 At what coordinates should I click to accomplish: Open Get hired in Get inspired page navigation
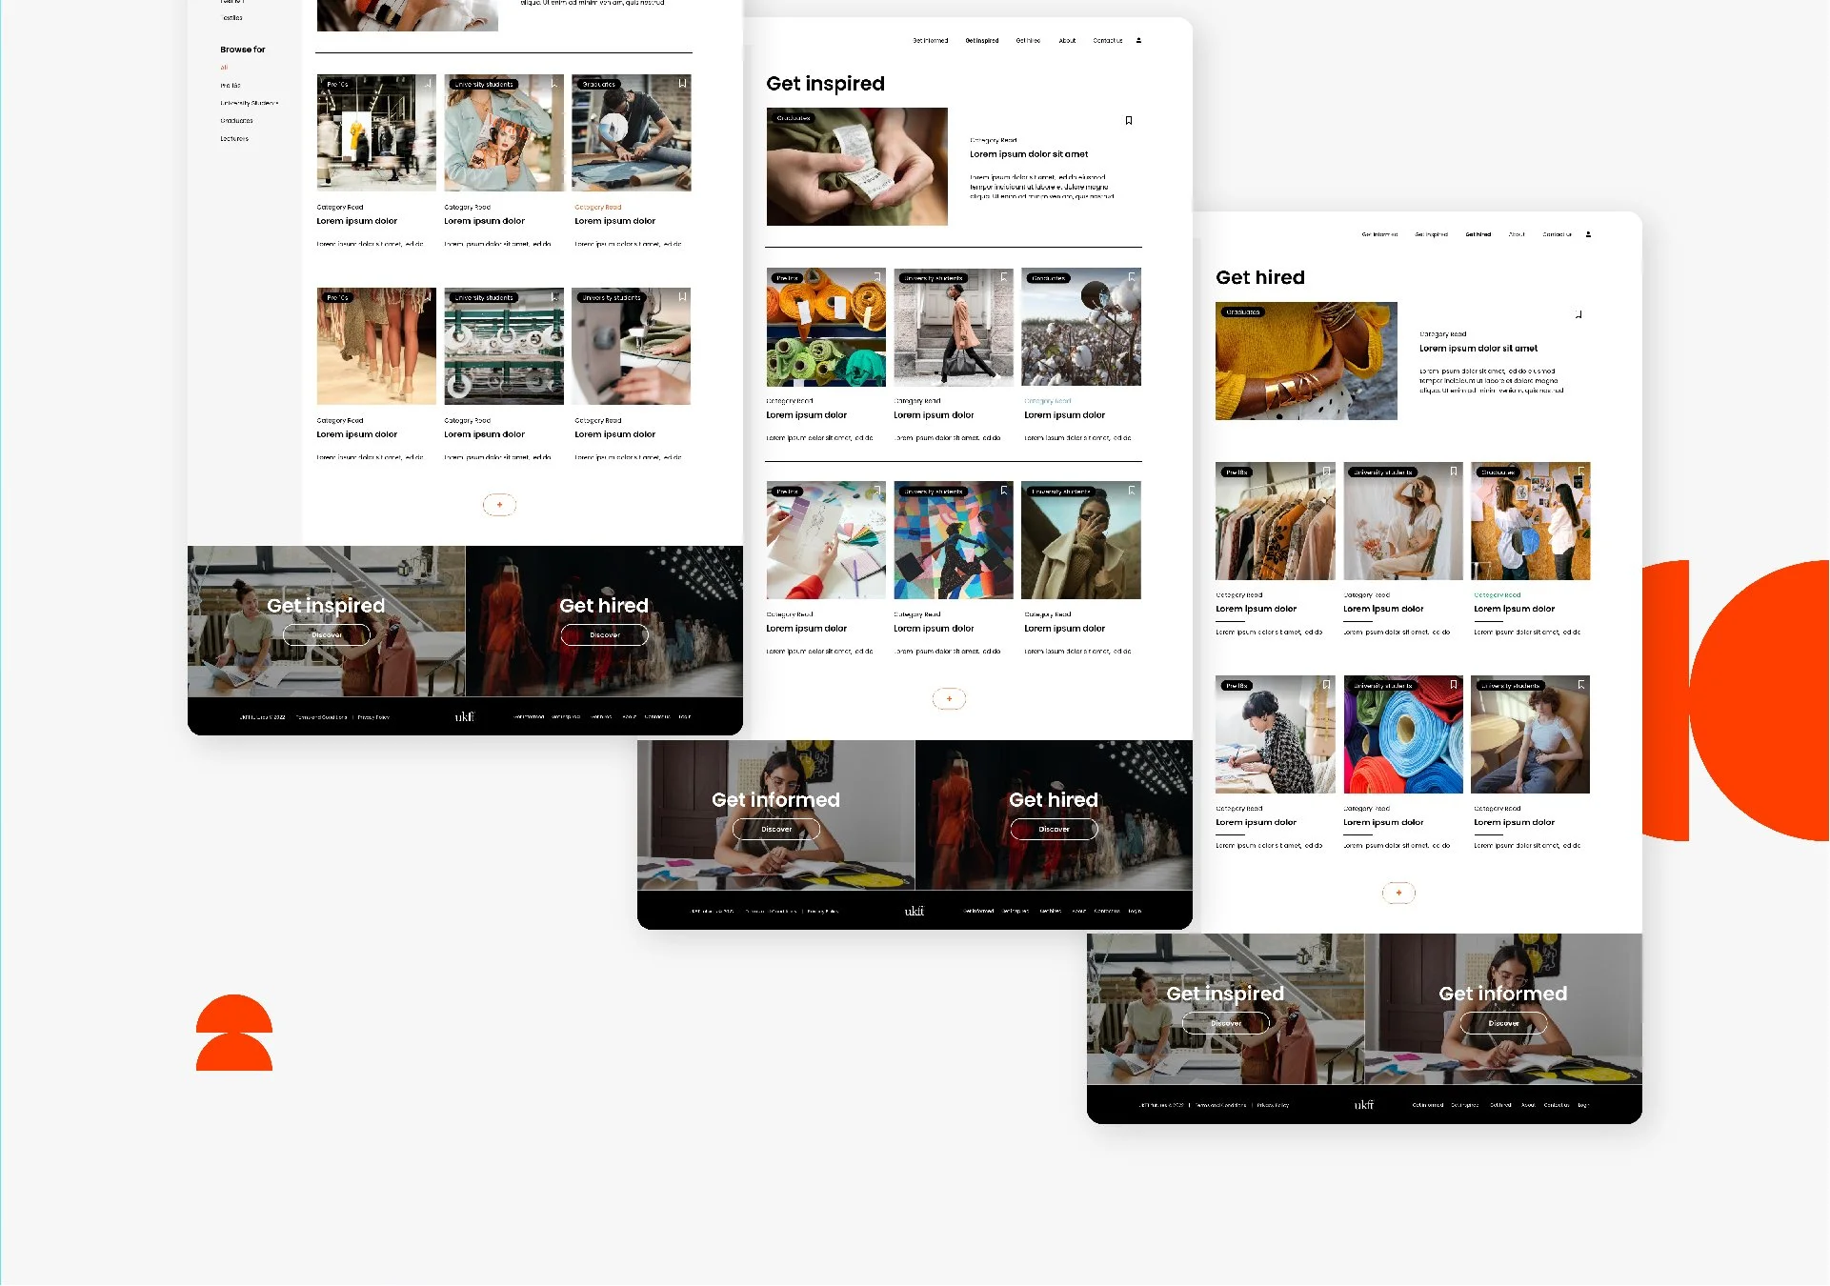point(1028,41)
